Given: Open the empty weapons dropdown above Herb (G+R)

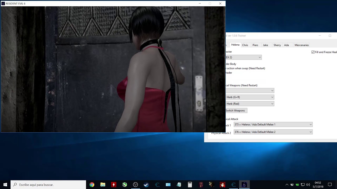Looking at the screenshot, I should pos(250,91).
